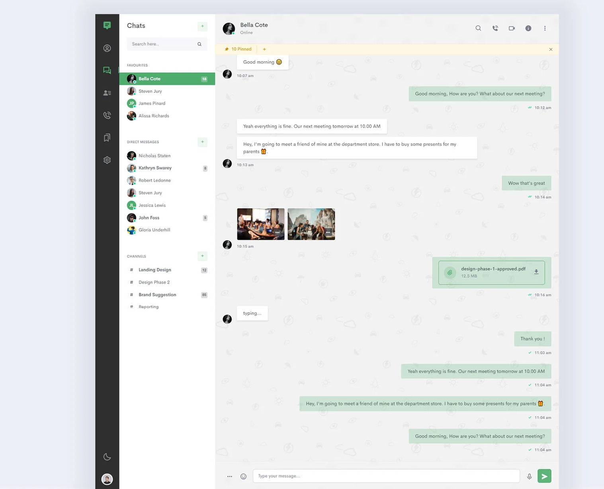
Task: Open the Contacts list in the sidebar
Action: point(107,93)
